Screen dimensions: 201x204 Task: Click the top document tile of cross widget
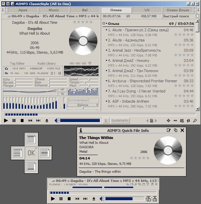click(x=31, y=139)
